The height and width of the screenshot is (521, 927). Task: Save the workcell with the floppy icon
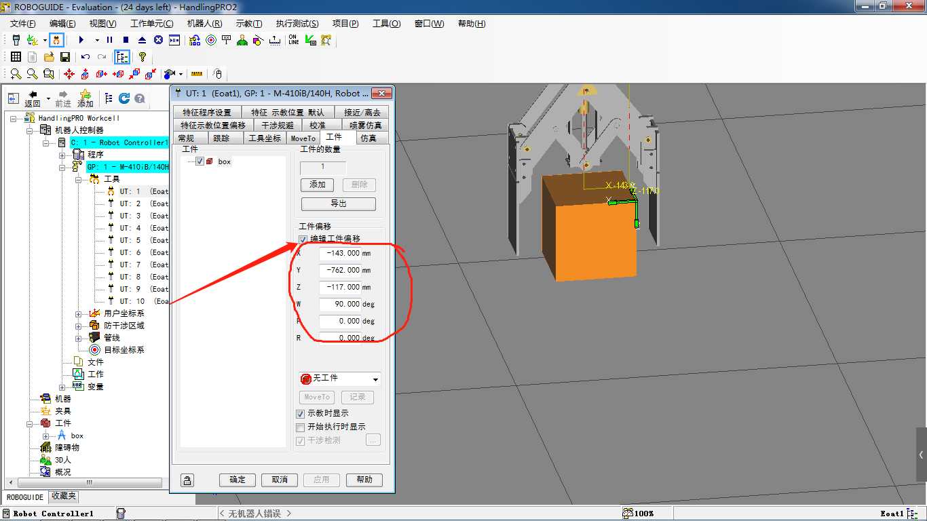click(x=65, y=57)
